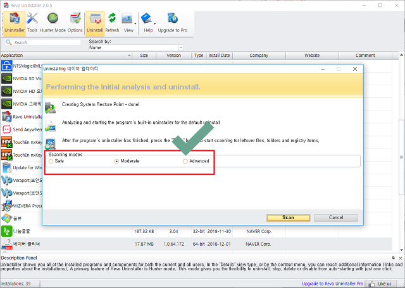
Task: Select the 네이버 클리너 application icon
Action: pos(6,244)
